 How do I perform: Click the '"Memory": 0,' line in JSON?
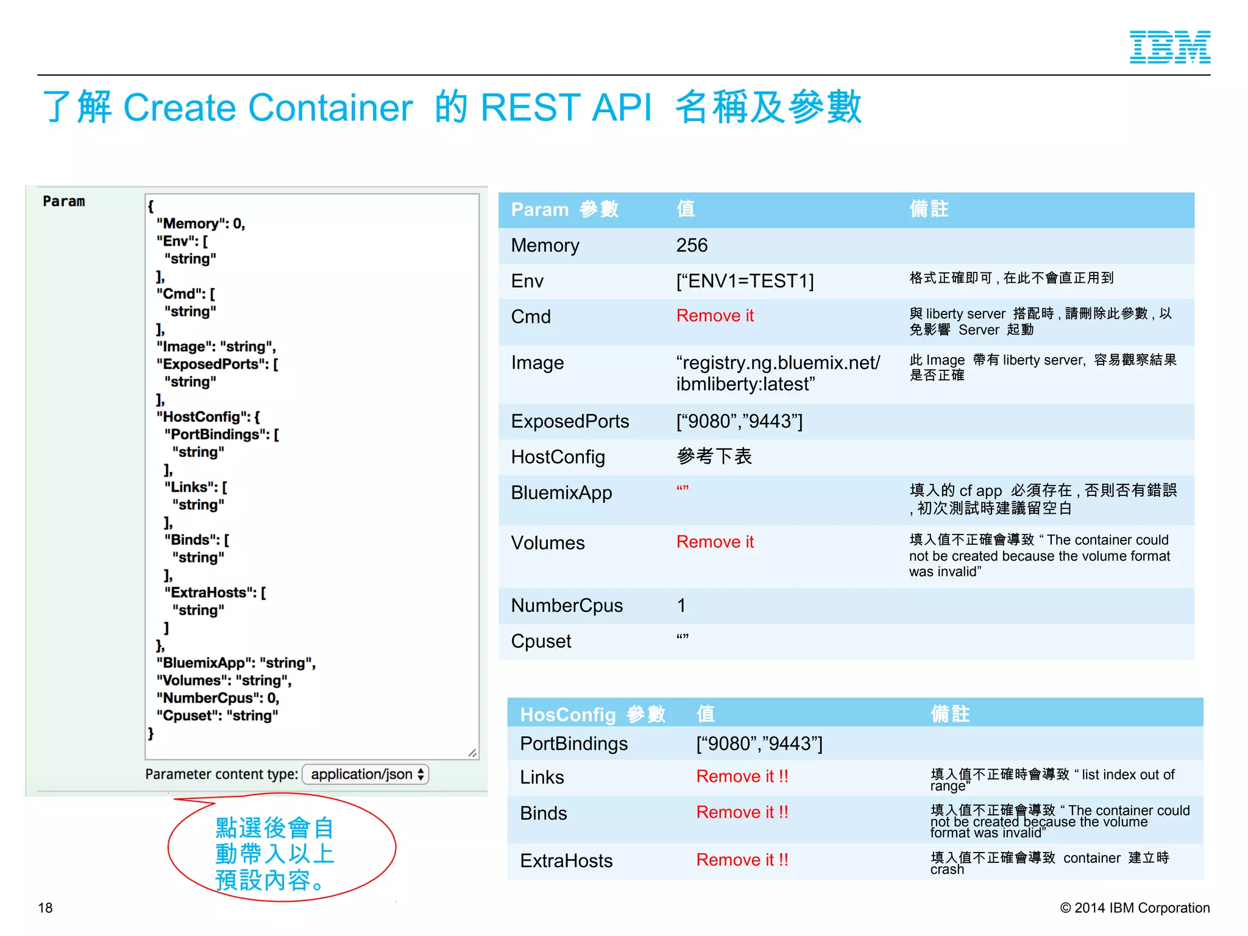pyautogui.click(x=201, y=224)
